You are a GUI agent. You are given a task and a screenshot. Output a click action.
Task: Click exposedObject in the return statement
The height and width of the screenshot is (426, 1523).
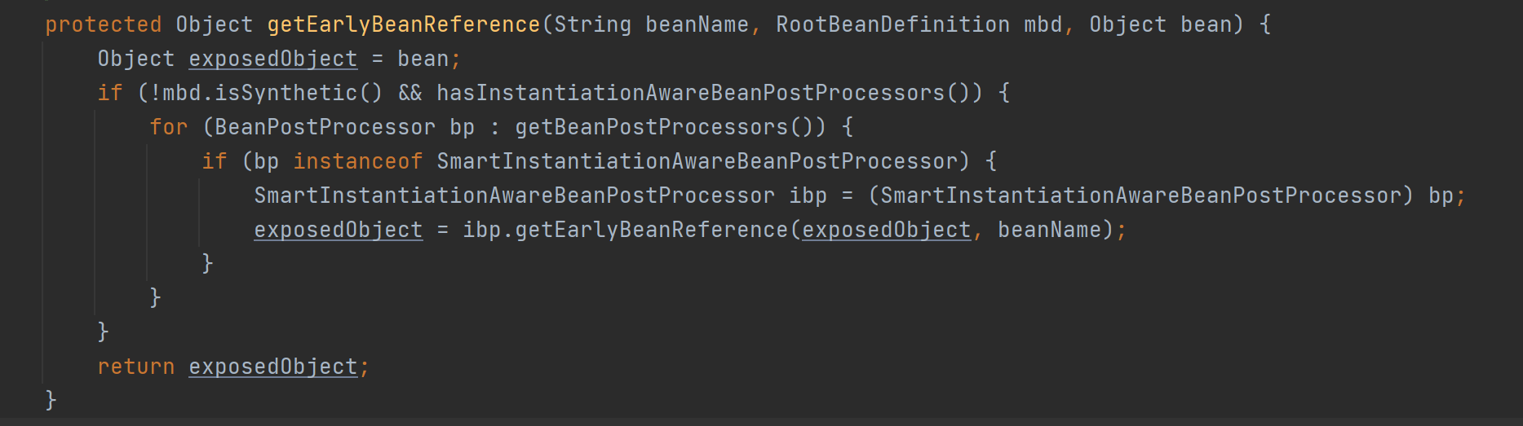[x=272, y=367]
